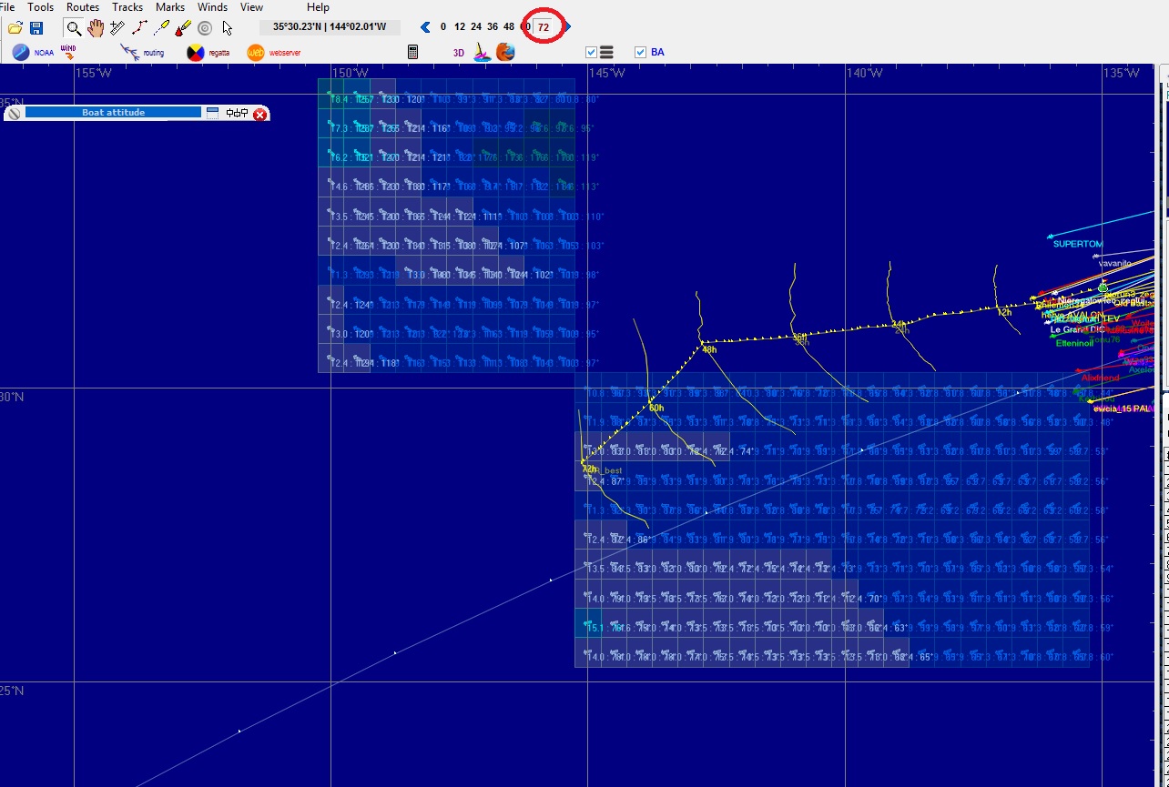Toggle checkbox beside the list icon
The width and height of the screenshot is (1169, 787).
(x=592, y=53)
